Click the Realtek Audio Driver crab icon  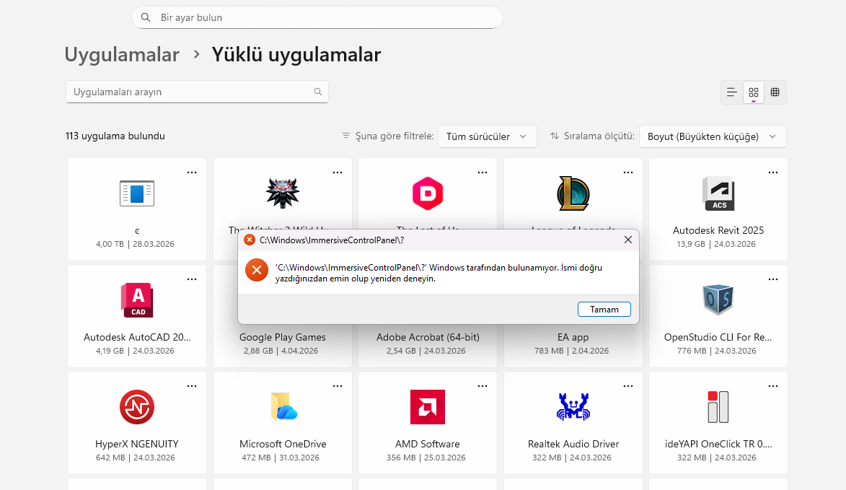point(573,407)
